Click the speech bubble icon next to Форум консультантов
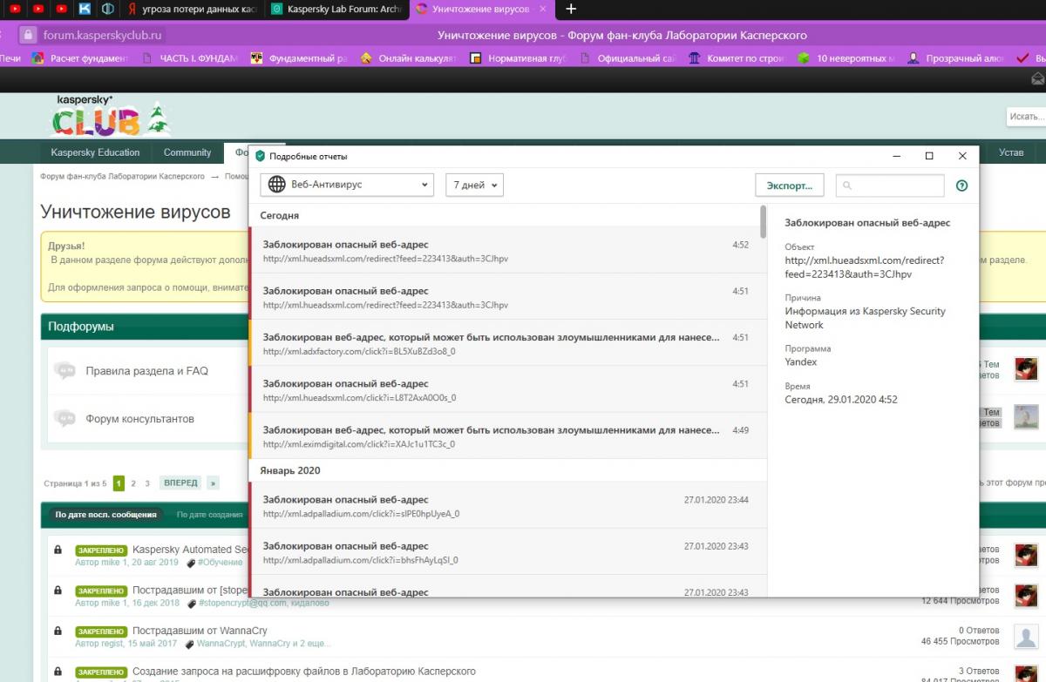This screenshot has height=682, width=1046. (x=65, y=419)
